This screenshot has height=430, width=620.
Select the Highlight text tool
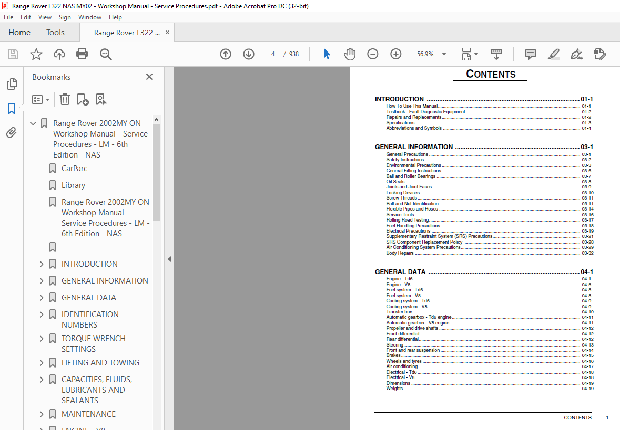[x=554, y=54]
